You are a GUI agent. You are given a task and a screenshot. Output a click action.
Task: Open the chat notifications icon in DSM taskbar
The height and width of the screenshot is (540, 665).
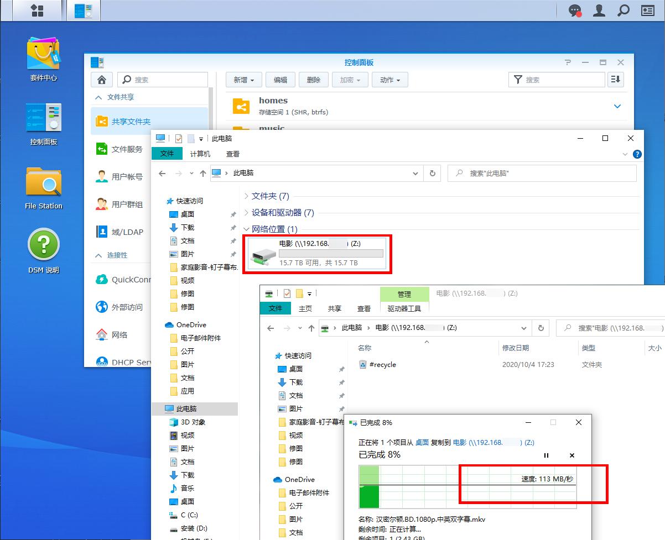[574, 10]
